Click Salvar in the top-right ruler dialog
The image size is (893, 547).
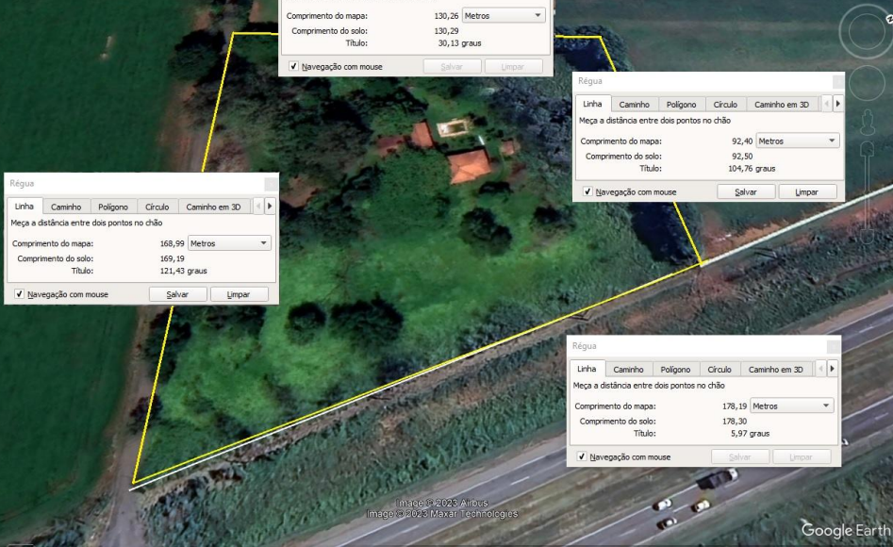745,191
